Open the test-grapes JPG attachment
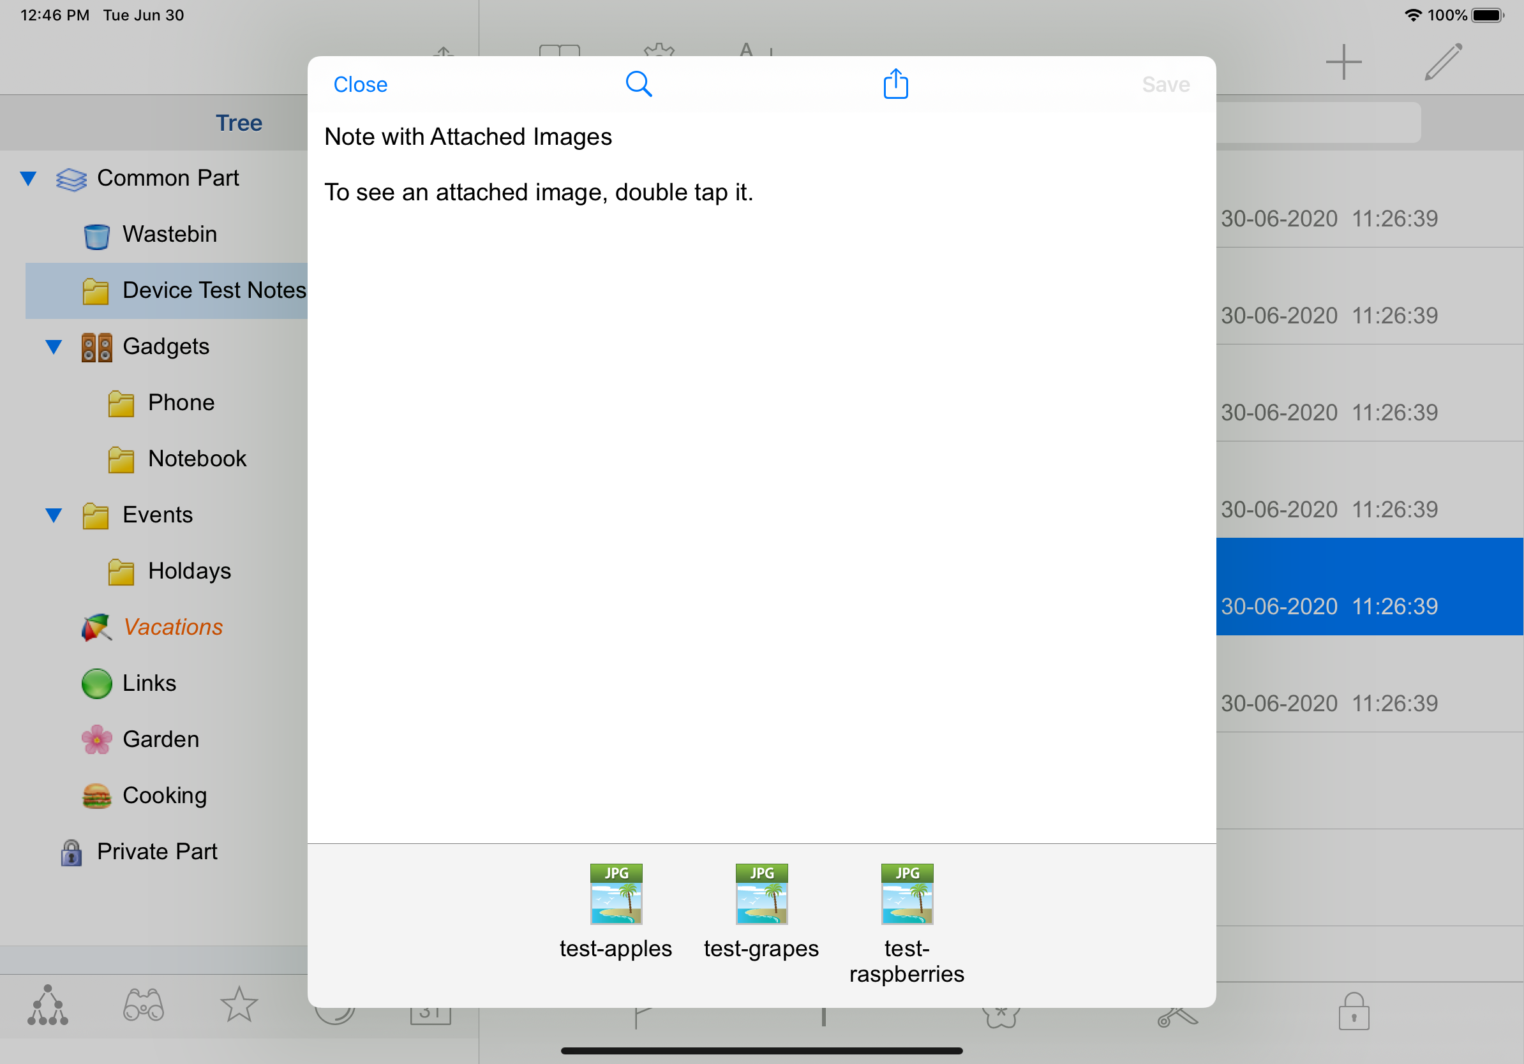The image size is (1524, 1064). (x=761, y=894)
